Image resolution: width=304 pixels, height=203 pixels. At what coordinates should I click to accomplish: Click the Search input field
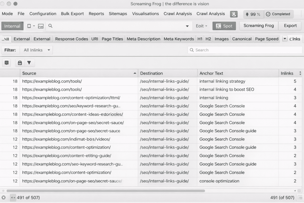245,50
